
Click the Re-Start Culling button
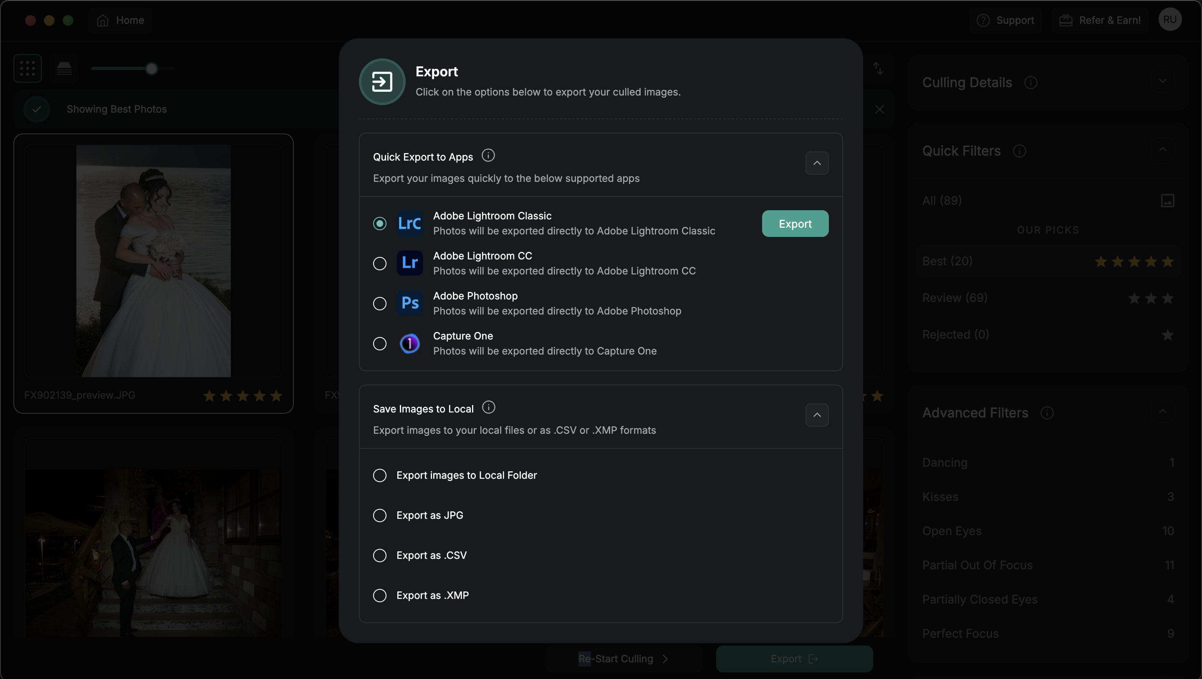tap(624, 659)
